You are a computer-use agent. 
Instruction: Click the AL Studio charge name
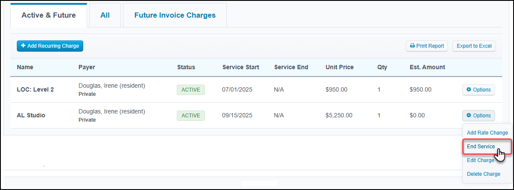coord(31,116)
